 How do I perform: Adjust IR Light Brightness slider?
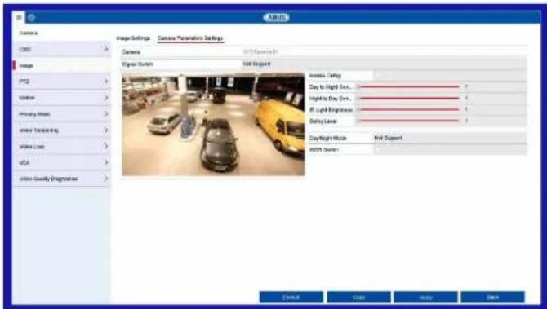(410, 109)
